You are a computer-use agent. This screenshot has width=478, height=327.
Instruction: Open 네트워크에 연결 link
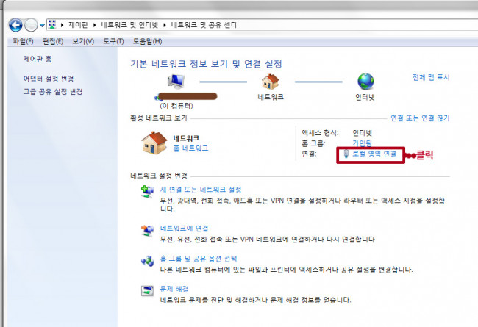click(184, 229)
